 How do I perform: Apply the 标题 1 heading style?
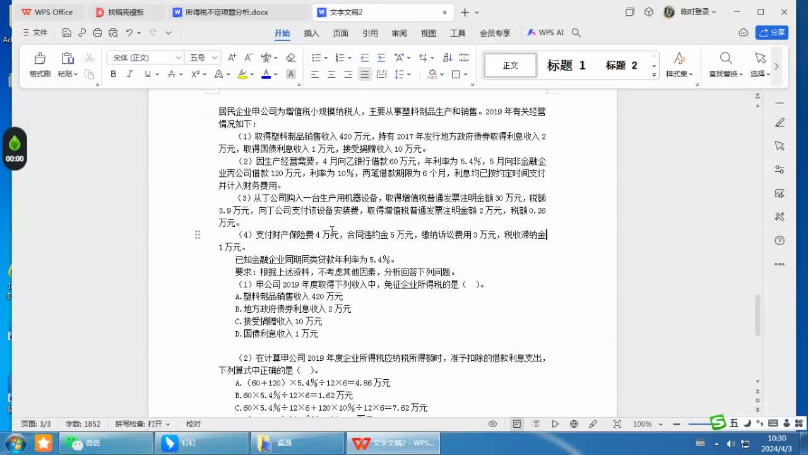coord(566,65)
